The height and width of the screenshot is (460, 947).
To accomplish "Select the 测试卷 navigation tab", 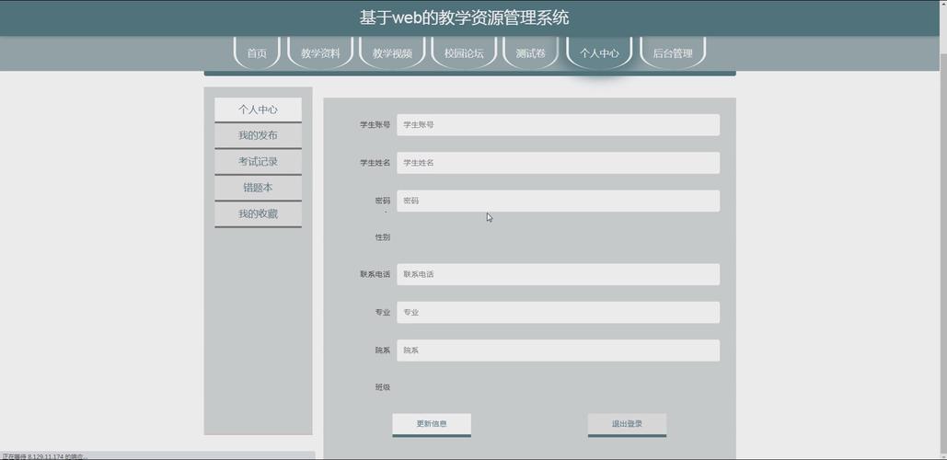I will tap(531, 53).
